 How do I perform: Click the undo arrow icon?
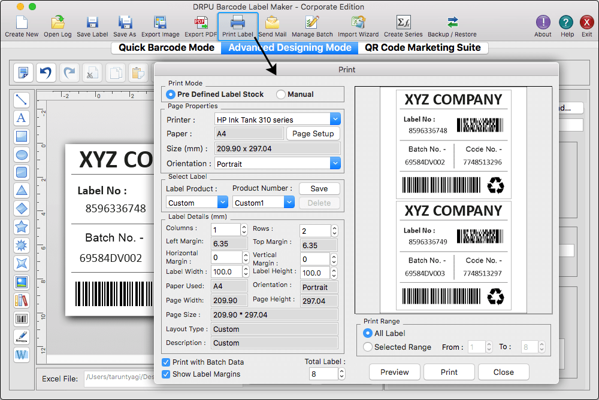pyautogui.click(x=46, y=72)
